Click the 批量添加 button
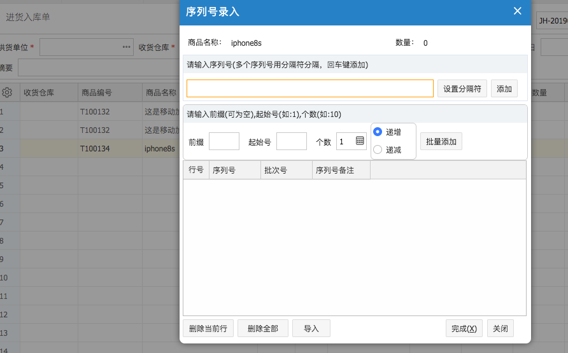Image resolution: width=568 pixels, height=353 pixels. (441, 141)
